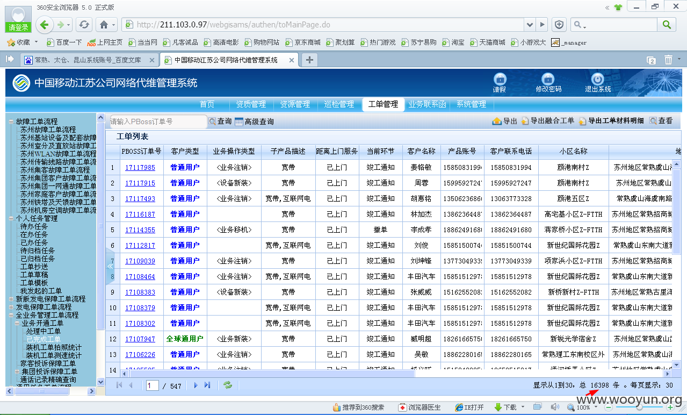Viewport: 687px width, 415px height.
Task: Open order link 17114355
Action: pos(140,230)
